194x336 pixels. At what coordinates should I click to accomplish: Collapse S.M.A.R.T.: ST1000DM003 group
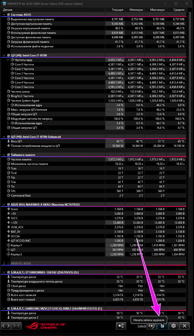pyautogui.click(x=4, y=272)
